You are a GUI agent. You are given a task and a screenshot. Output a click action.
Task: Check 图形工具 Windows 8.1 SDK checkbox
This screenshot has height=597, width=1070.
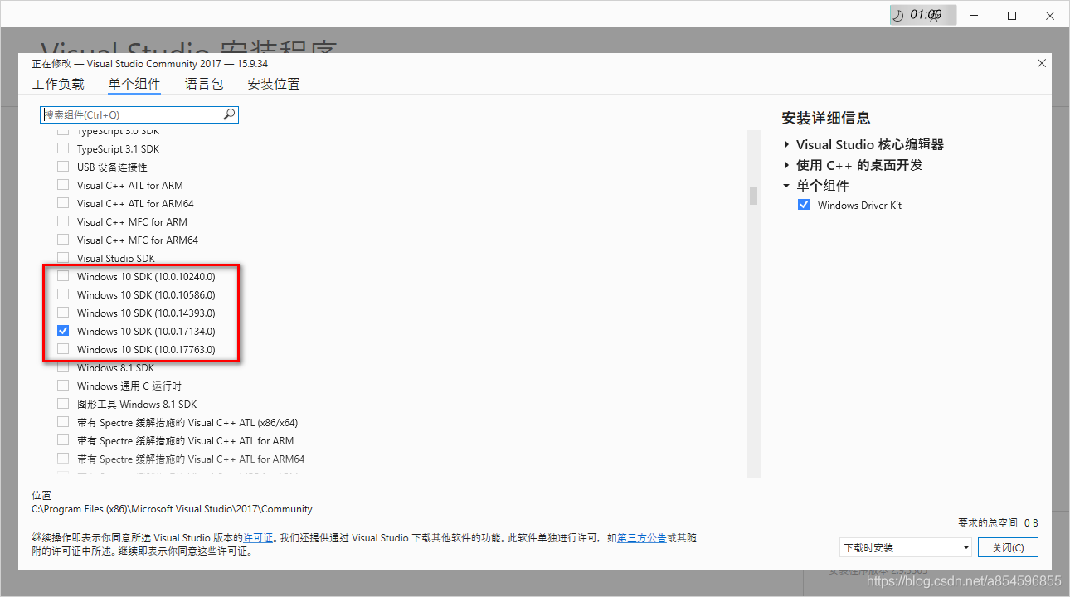pyautogui.click(x=63, y=404)
